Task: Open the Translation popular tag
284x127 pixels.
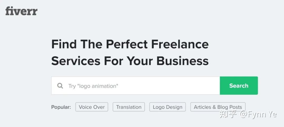Action: [129, 107]
